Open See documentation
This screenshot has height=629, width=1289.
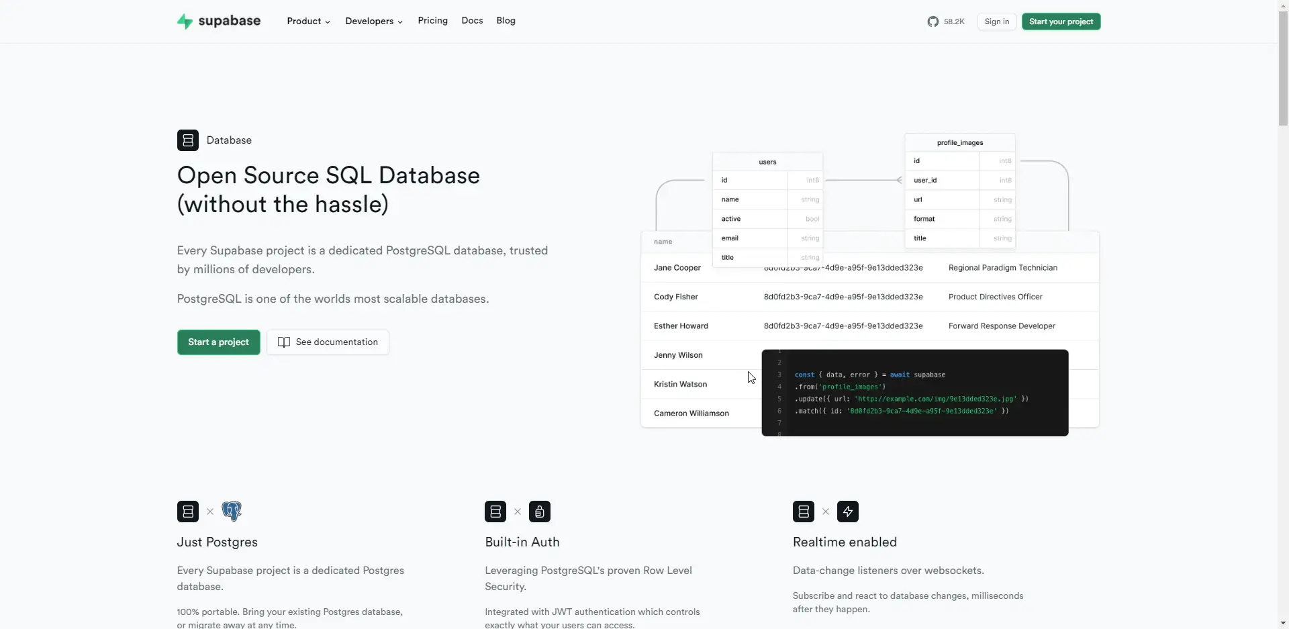328,342
